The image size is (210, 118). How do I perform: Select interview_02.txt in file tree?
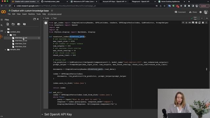coord(21,41)
